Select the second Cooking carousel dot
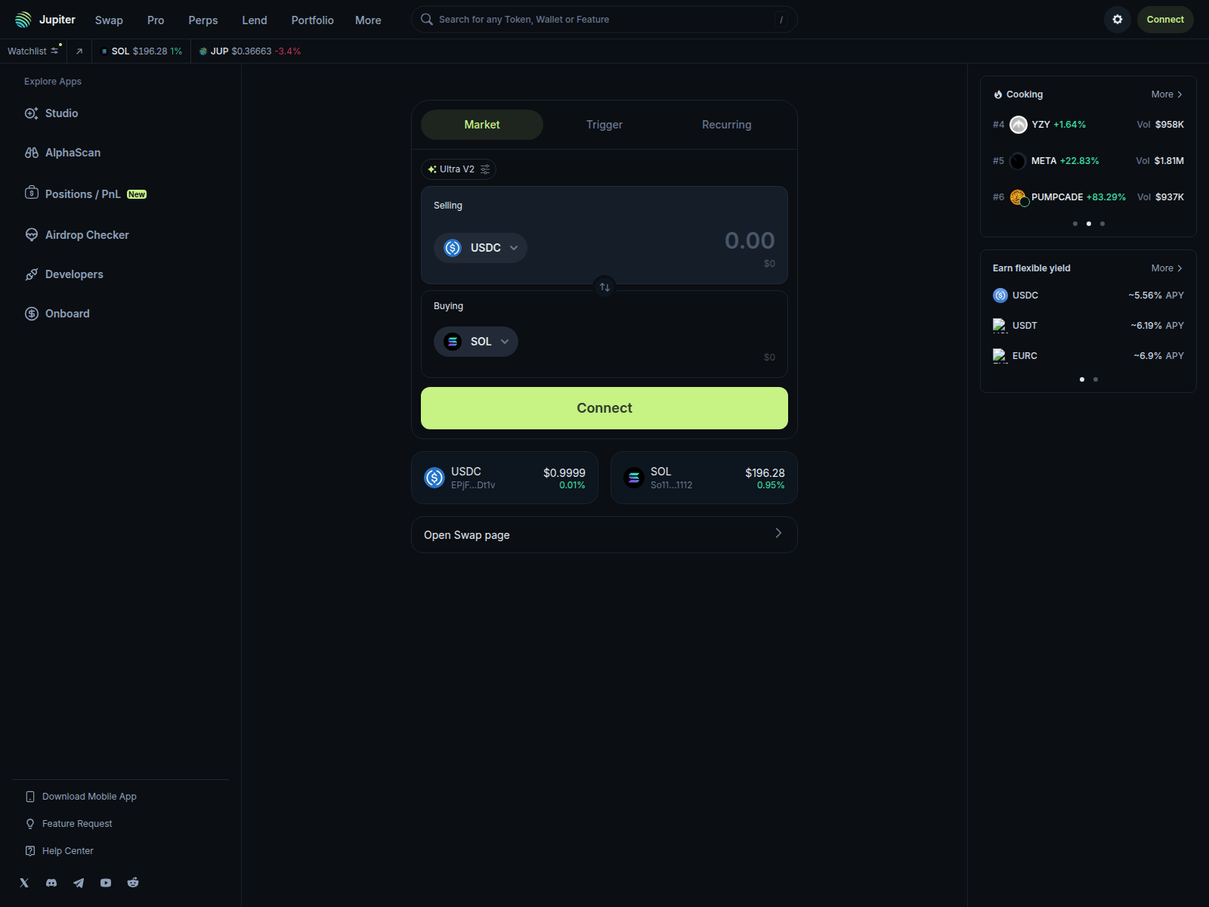This screenshot has width=1209, height=907. (x=1088, y=223)
